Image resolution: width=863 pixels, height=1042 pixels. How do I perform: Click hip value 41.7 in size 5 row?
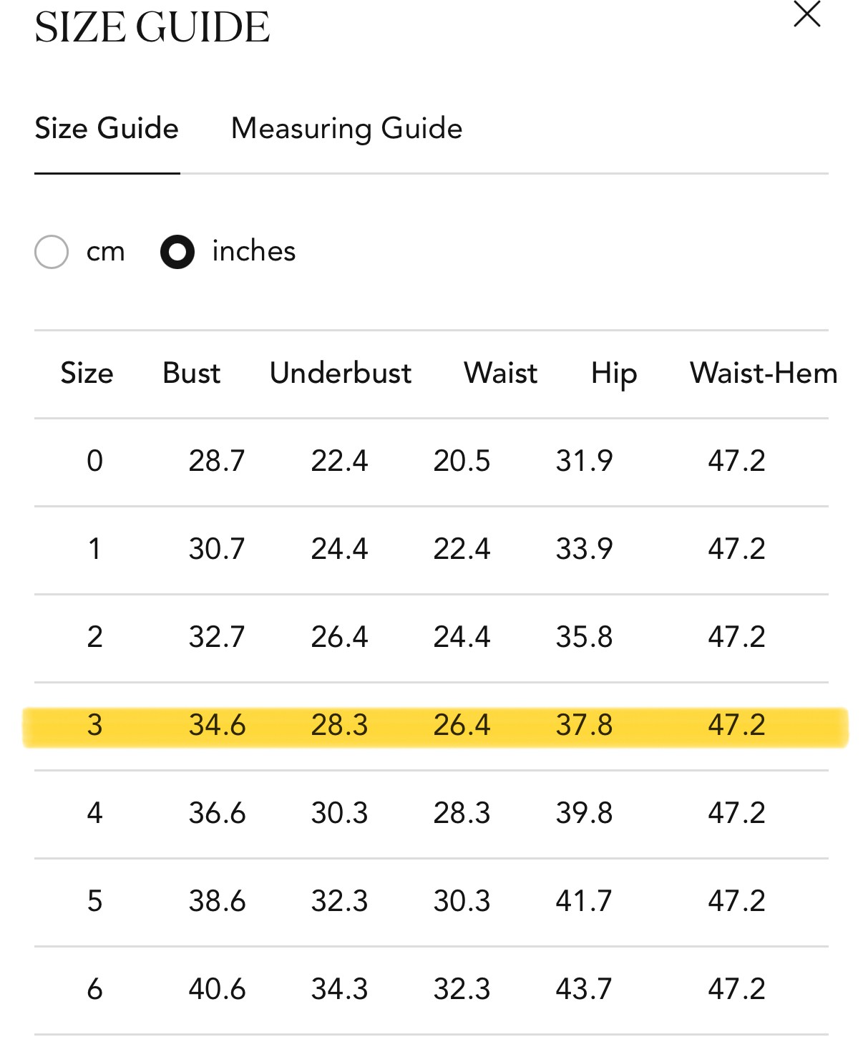click(584, 901)
